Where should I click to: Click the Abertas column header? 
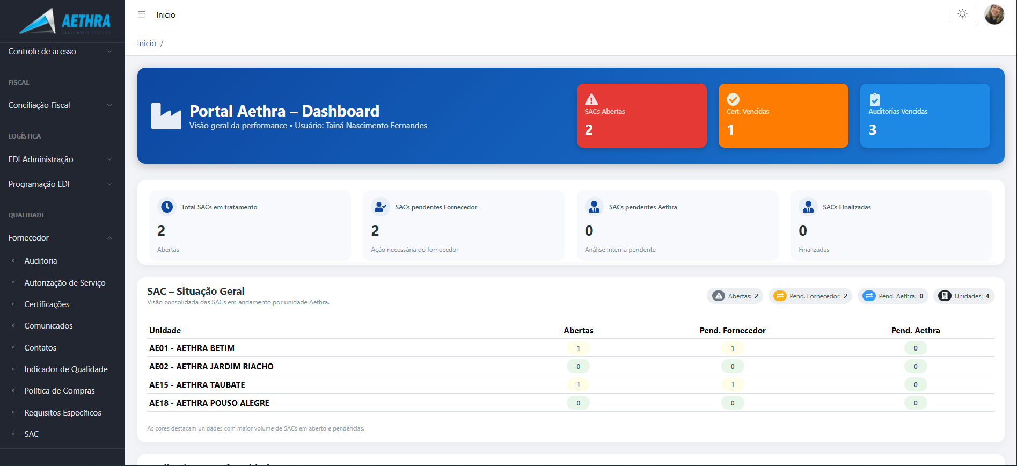tap(579, 331)
